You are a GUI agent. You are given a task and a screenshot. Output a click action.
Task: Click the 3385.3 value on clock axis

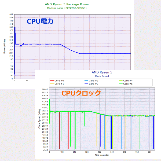[x=45, y=117]
